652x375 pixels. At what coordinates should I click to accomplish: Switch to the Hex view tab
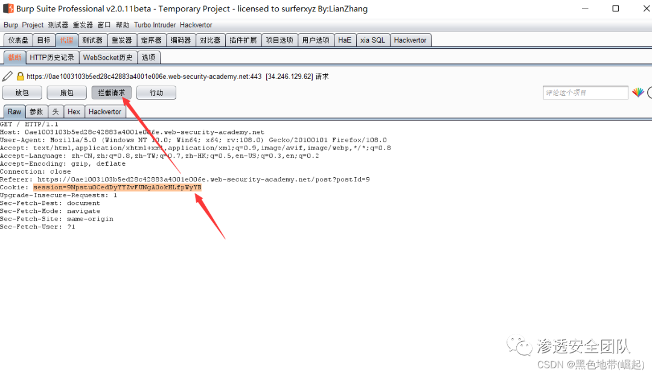point(74,112)
